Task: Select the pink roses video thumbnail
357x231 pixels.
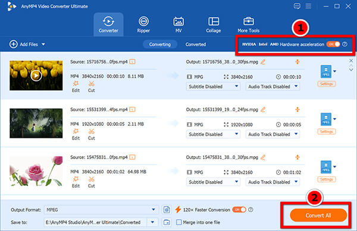Action: tap(36, 171)
